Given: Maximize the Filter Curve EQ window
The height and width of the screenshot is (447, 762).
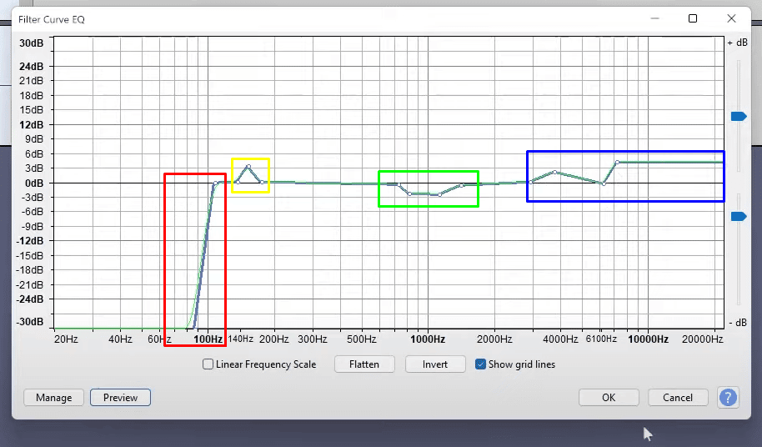Looking at the screenshot, I should (x=693, y=18).
